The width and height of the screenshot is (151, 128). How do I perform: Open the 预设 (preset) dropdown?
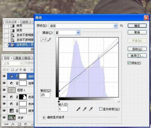click(116, 25)
